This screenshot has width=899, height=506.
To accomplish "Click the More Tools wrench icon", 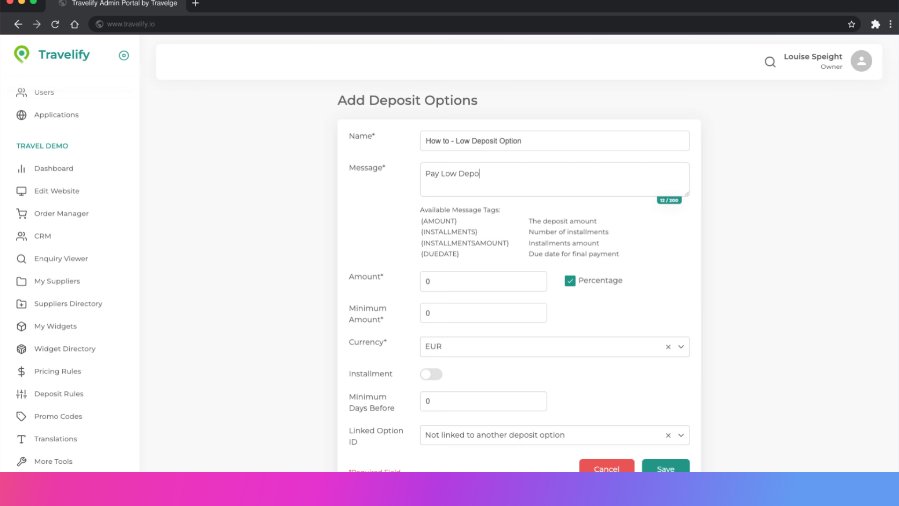I will coord(22,461).
